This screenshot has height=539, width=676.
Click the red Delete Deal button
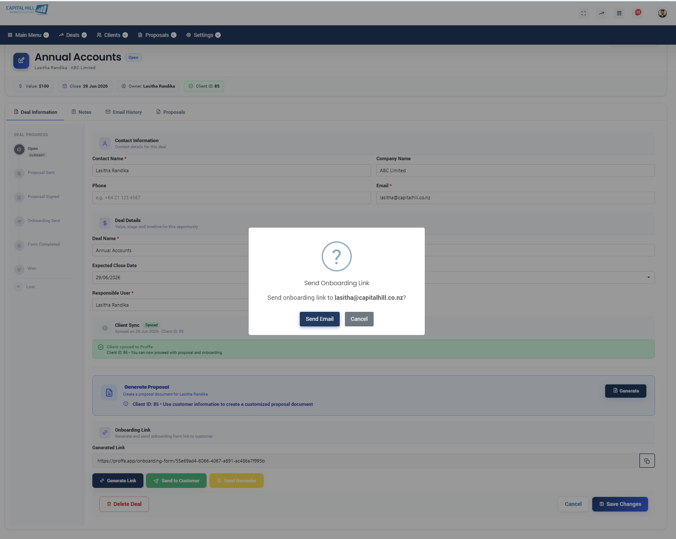[124, 504]
